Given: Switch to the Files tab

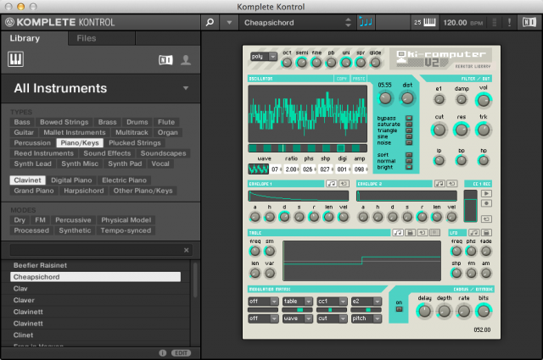Looking at the screenshot, I should click(x=86, y=38).
